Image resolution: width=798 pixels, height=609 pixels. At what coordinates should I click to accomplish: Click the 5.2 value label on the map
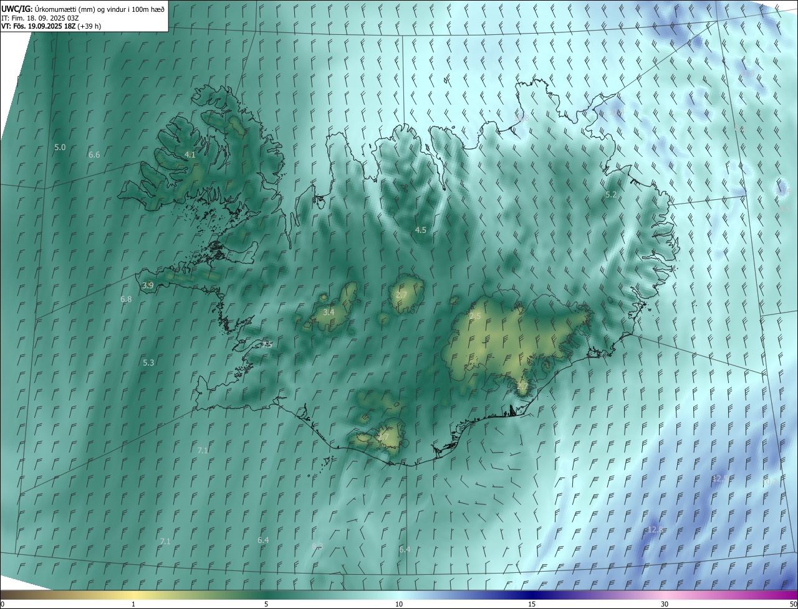coord(611,195)
